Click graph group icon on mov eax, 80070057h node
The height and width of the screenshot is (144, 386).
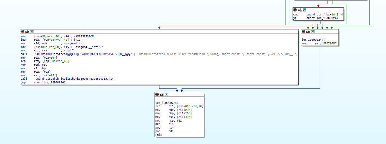pyautogui.click(x=313, y=31)
